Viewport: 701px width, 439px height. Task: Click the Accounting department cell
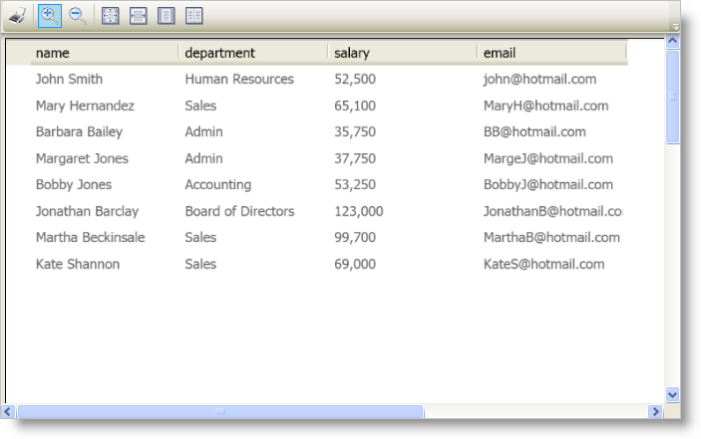click(x=218, y=185)
